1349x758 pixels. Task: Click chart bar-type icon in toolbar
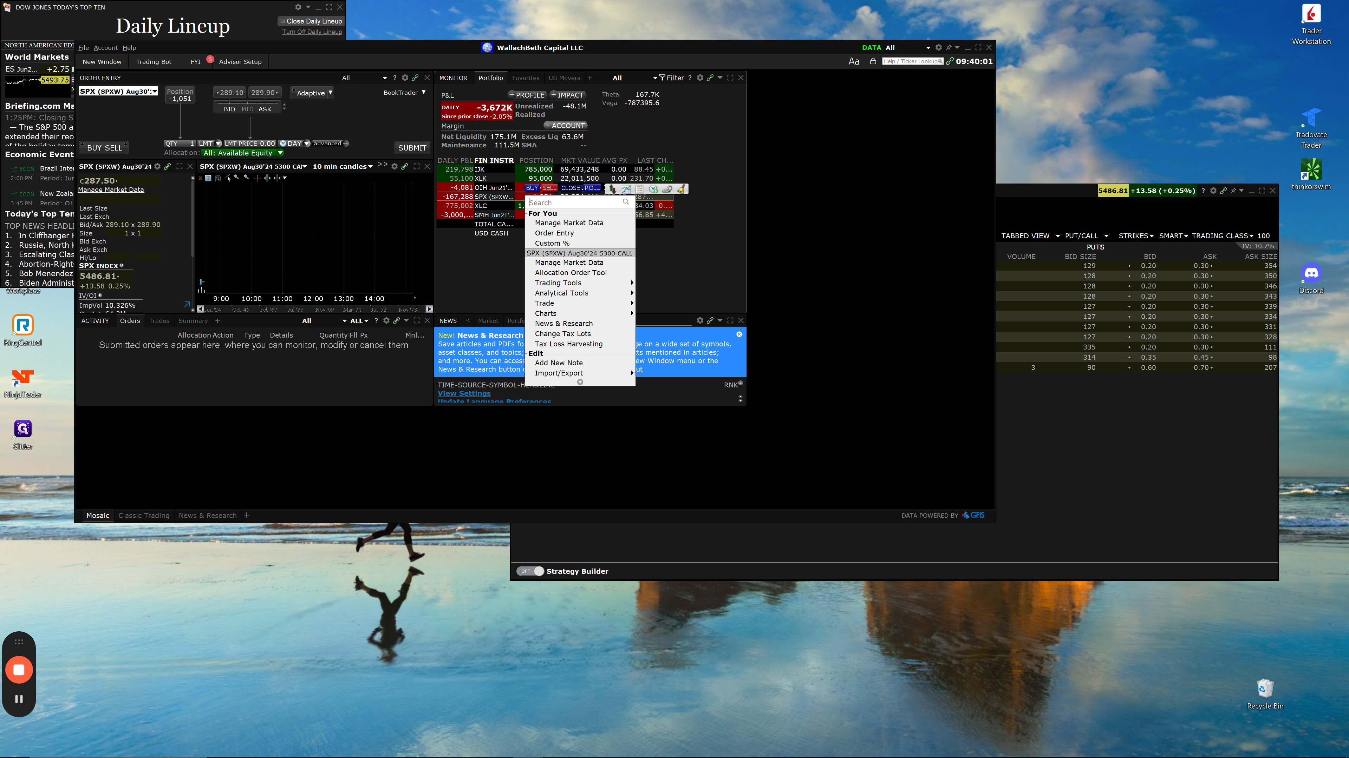point(218,178)
